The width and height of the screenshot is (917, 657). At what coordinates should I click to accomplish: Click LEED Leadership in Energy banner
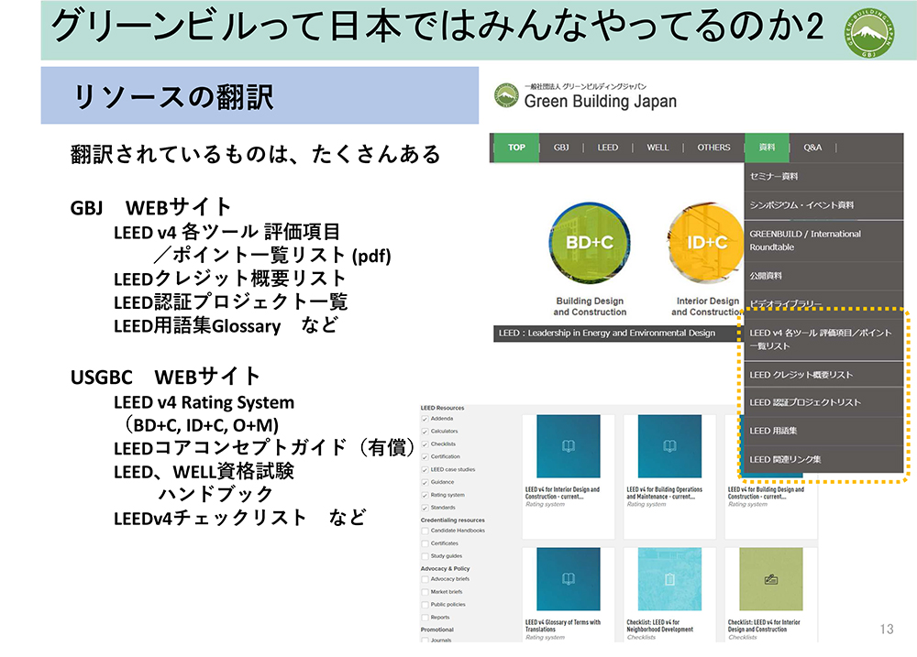(x=617, y=334)
